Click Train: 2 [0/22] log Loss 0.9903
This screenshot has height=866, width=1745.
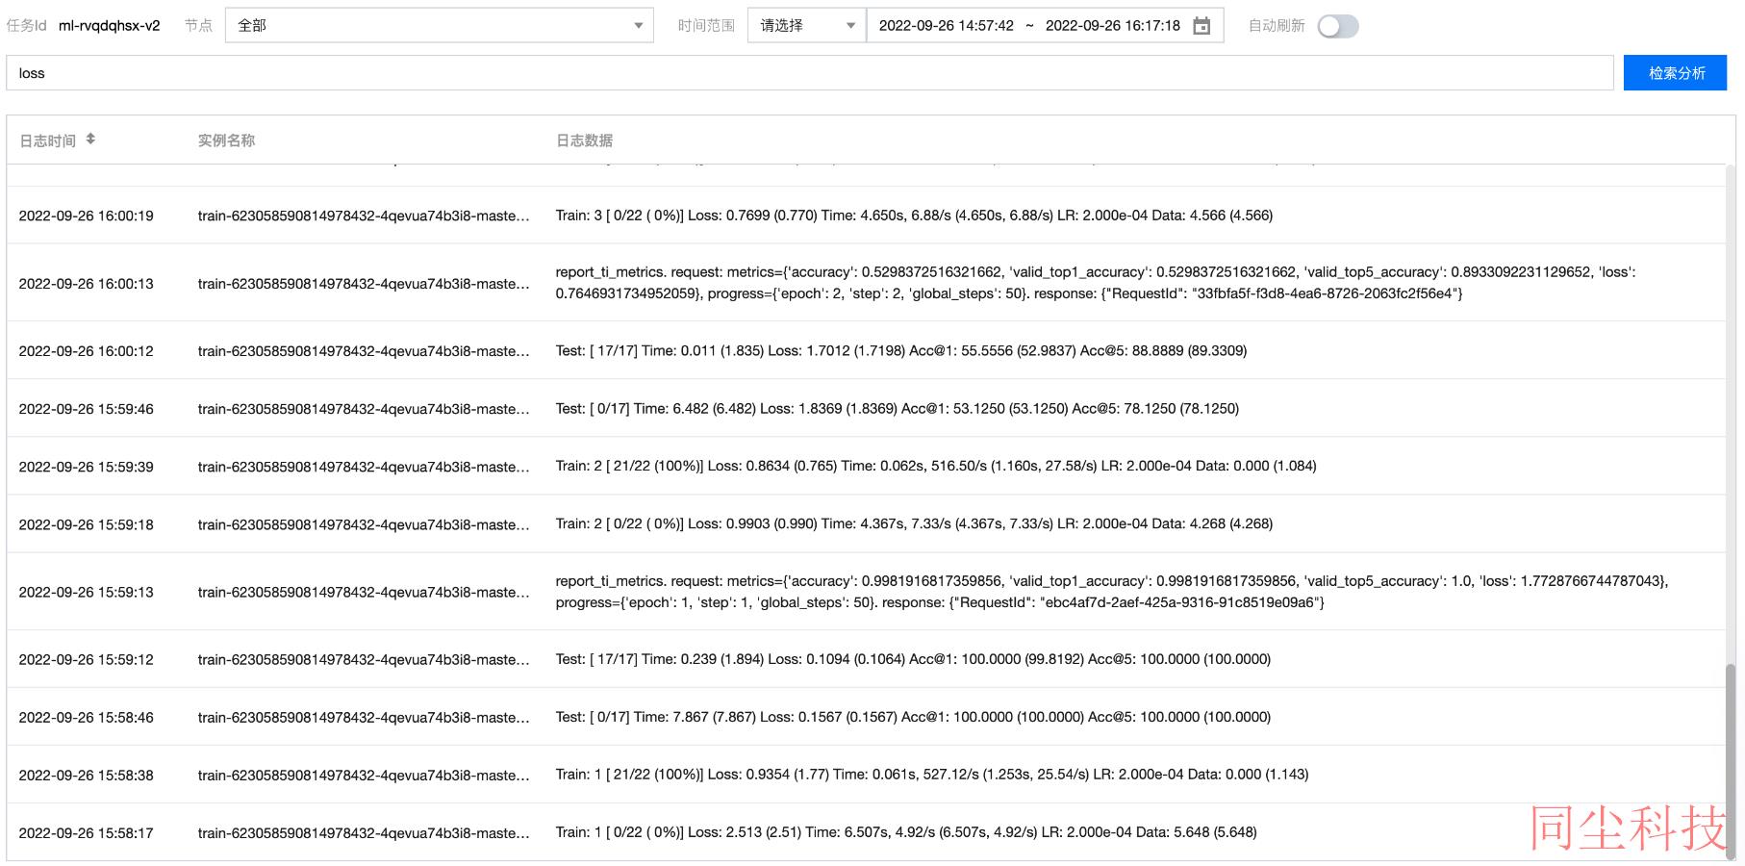(x=914, y=523)
